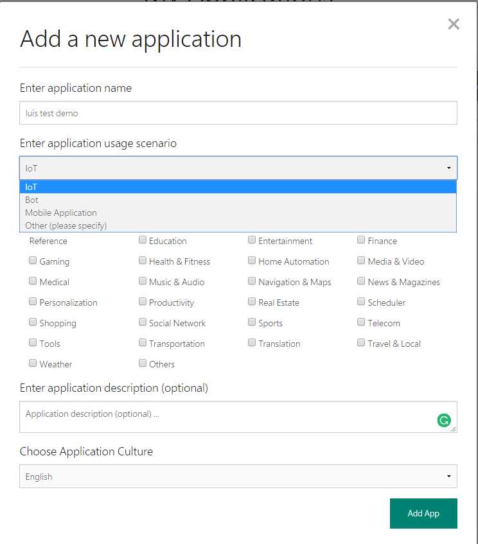The height and width of the screenshot is (544, 478).
Task: Tick the Translation checkbox
Action: point(252,342)
